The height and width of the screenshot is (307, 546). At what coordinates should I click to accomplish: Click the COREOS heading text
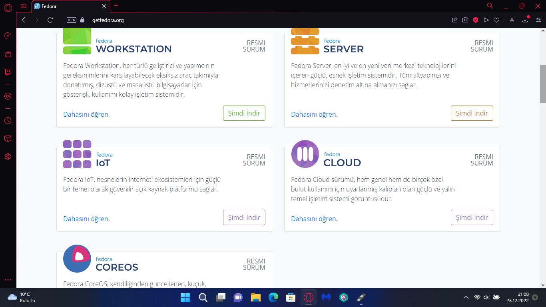[x=117, y=267]
